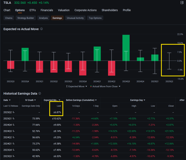Click the moon icon next to 2023Q3

13,156
